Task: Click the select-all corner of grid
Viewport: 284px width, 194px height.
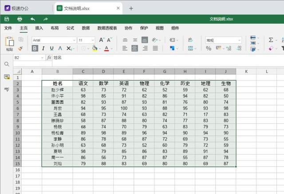Action: (18, 71)
